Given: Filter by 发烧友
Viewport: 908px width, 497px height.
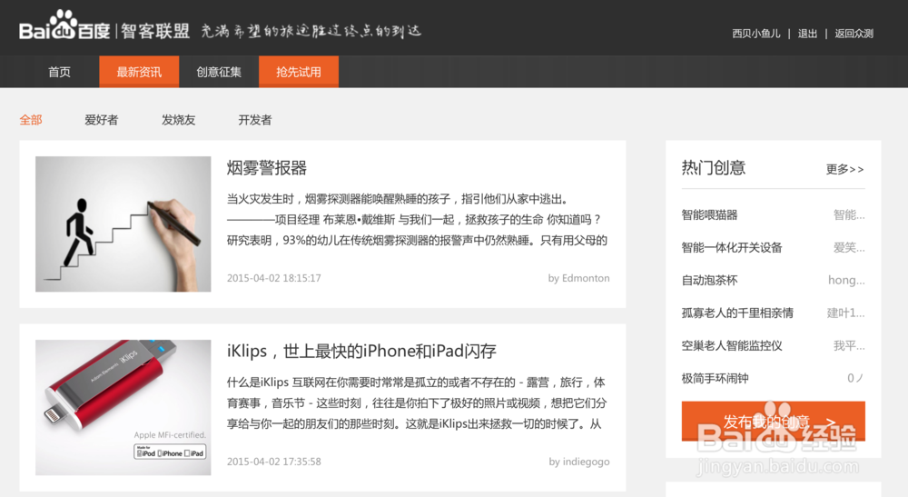Looking at the screenshot, I should tap(178, 120).
